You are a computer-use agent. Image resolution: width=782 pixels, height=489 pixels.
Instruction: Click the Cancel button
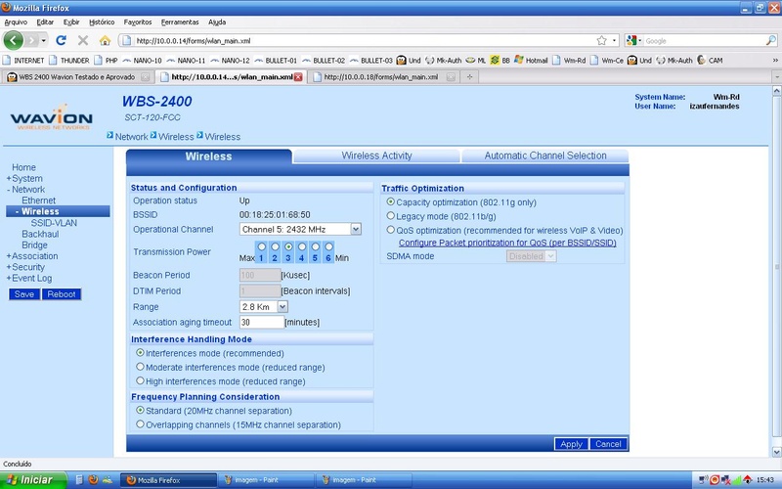[608, 444]
